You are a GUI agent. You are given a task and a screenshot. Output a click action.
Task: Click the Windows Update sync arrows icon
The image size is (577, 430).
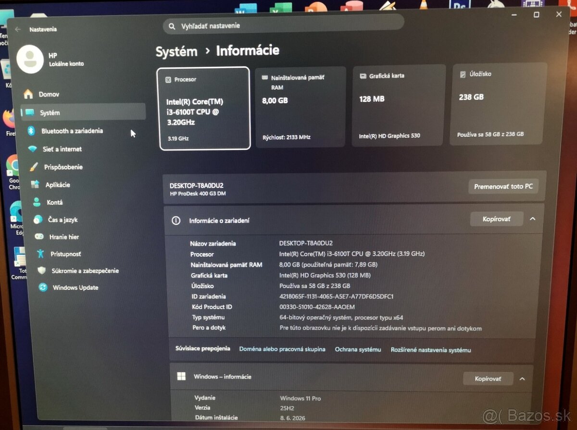click(43, 287)
